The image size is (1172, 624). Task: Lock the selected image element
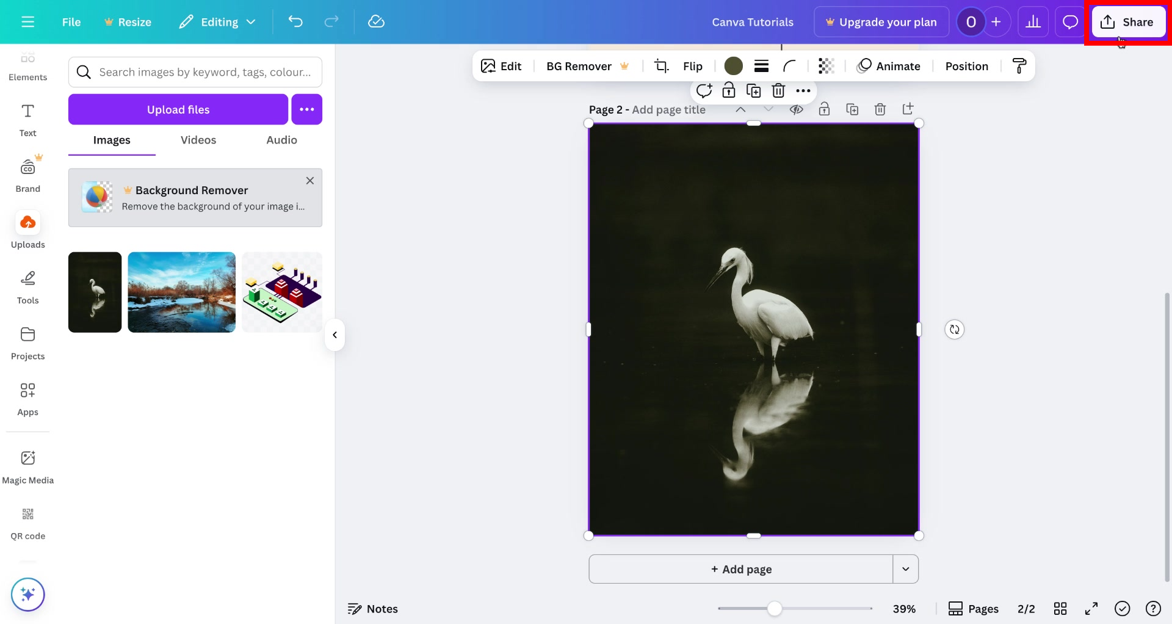coord(729,90)
